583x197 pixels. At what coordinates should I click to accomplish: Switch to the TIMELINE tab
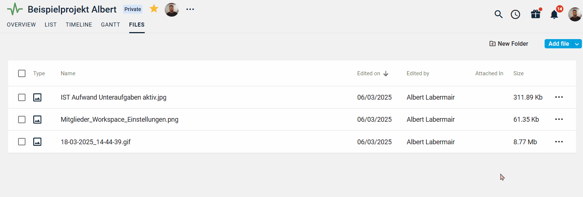click(x=79, y=25)
